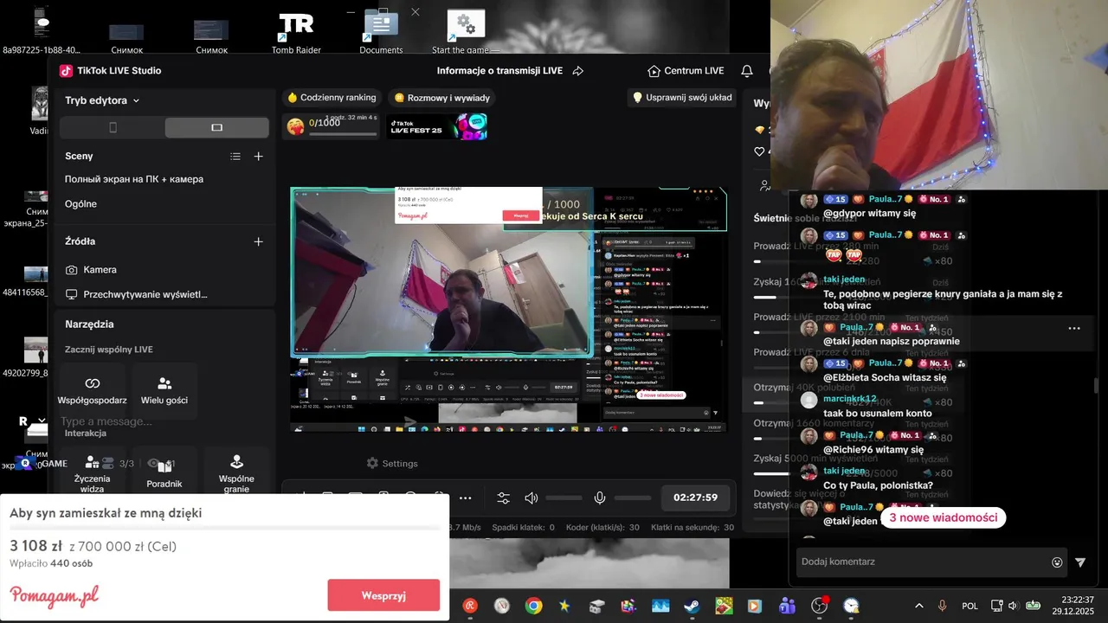Click the Spadki klatek: 0 status text
This screenshot has width=1108, height=623.
click(x=522, y=527)
